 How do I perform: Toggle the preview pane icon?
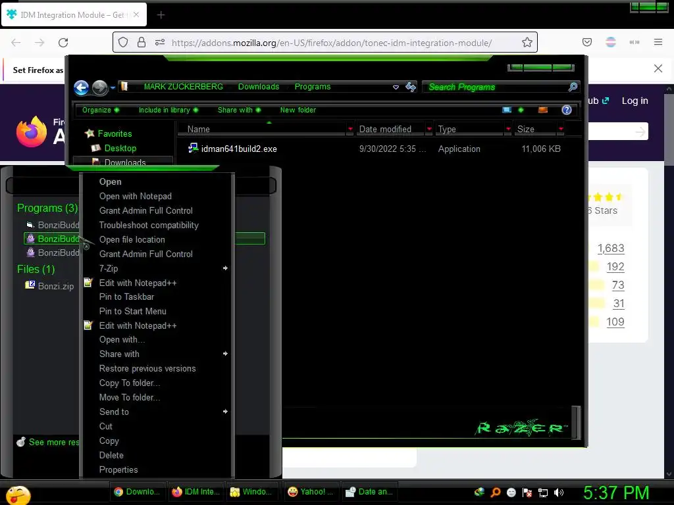[x=543, y=110]
